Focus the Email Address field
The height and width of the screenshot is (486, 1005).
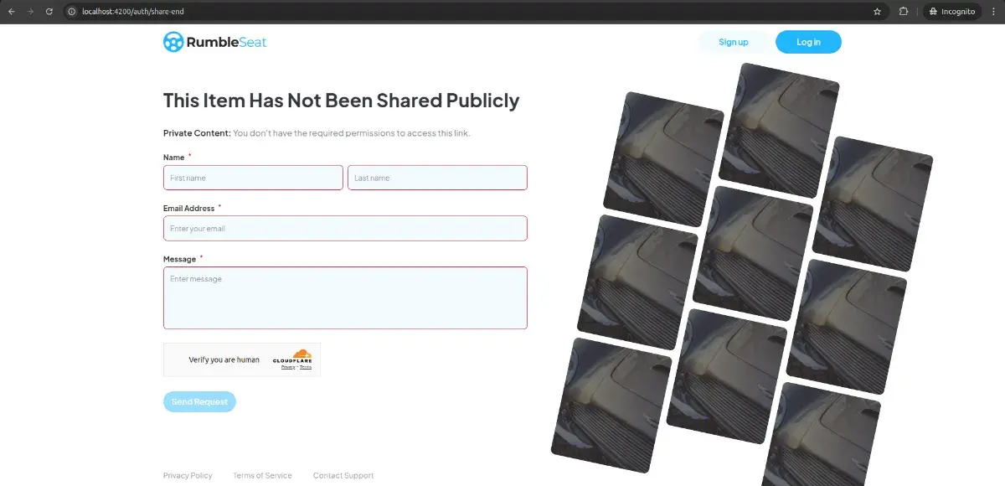(345, 228)
